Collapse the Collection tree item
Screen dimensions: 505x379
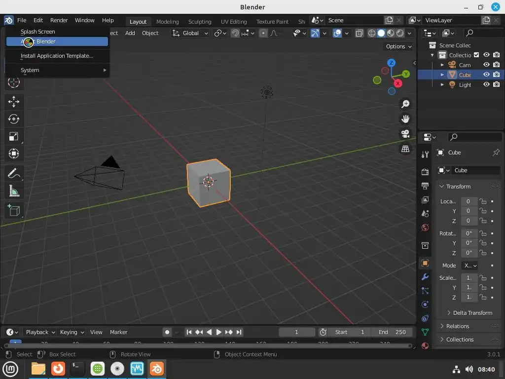coord(432,55)
